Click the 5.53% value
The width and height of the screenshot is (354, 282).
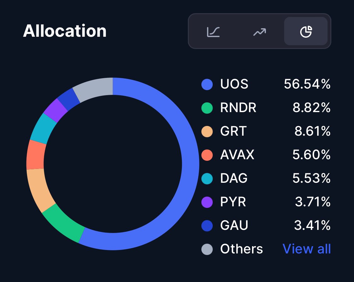[312, 178]
